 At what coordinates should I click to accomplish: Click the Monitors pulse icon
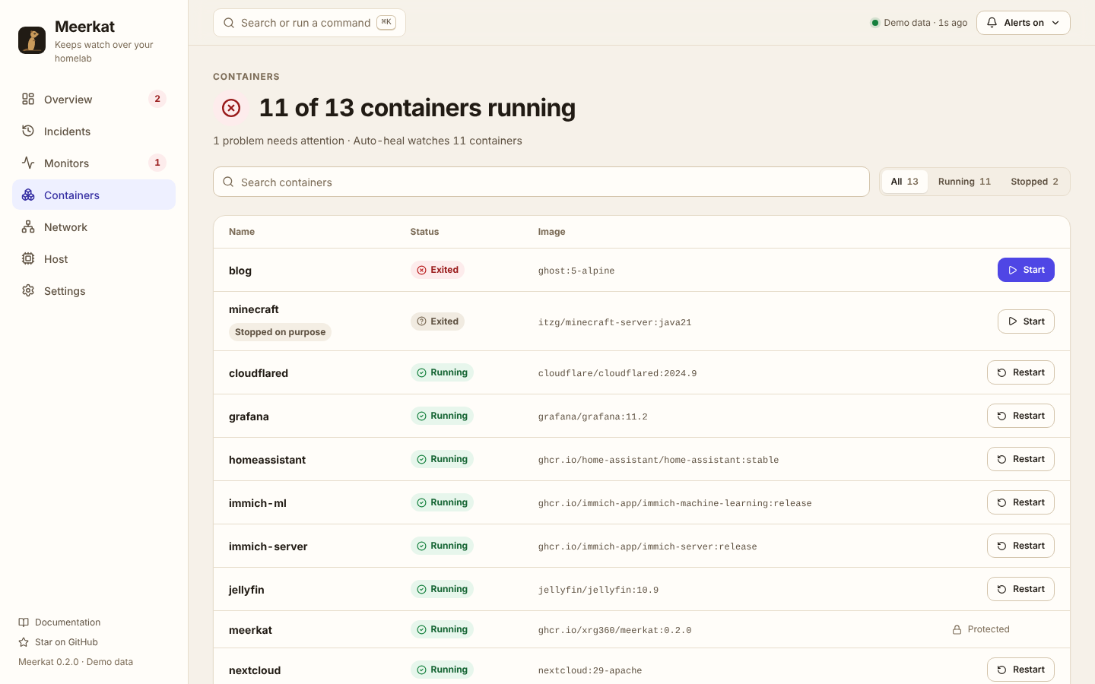pos(28,163)
